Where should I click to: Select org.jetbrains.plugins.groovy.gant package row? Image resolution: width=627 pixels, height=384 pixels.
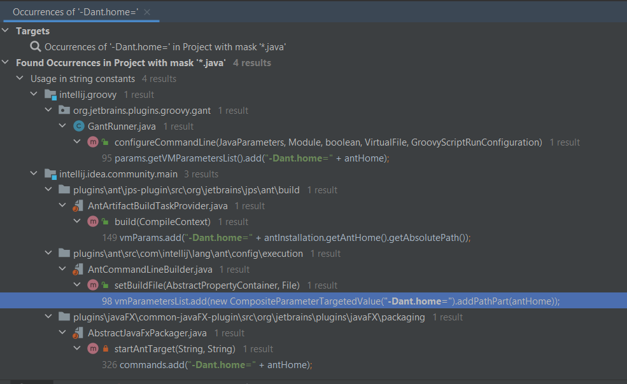click(x=142, y=111)
